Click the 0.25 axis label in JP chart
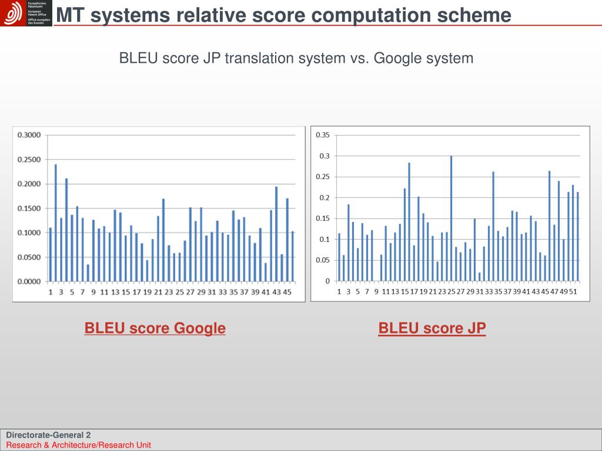This screenshot has height=451, width=602. click(323, 177)
